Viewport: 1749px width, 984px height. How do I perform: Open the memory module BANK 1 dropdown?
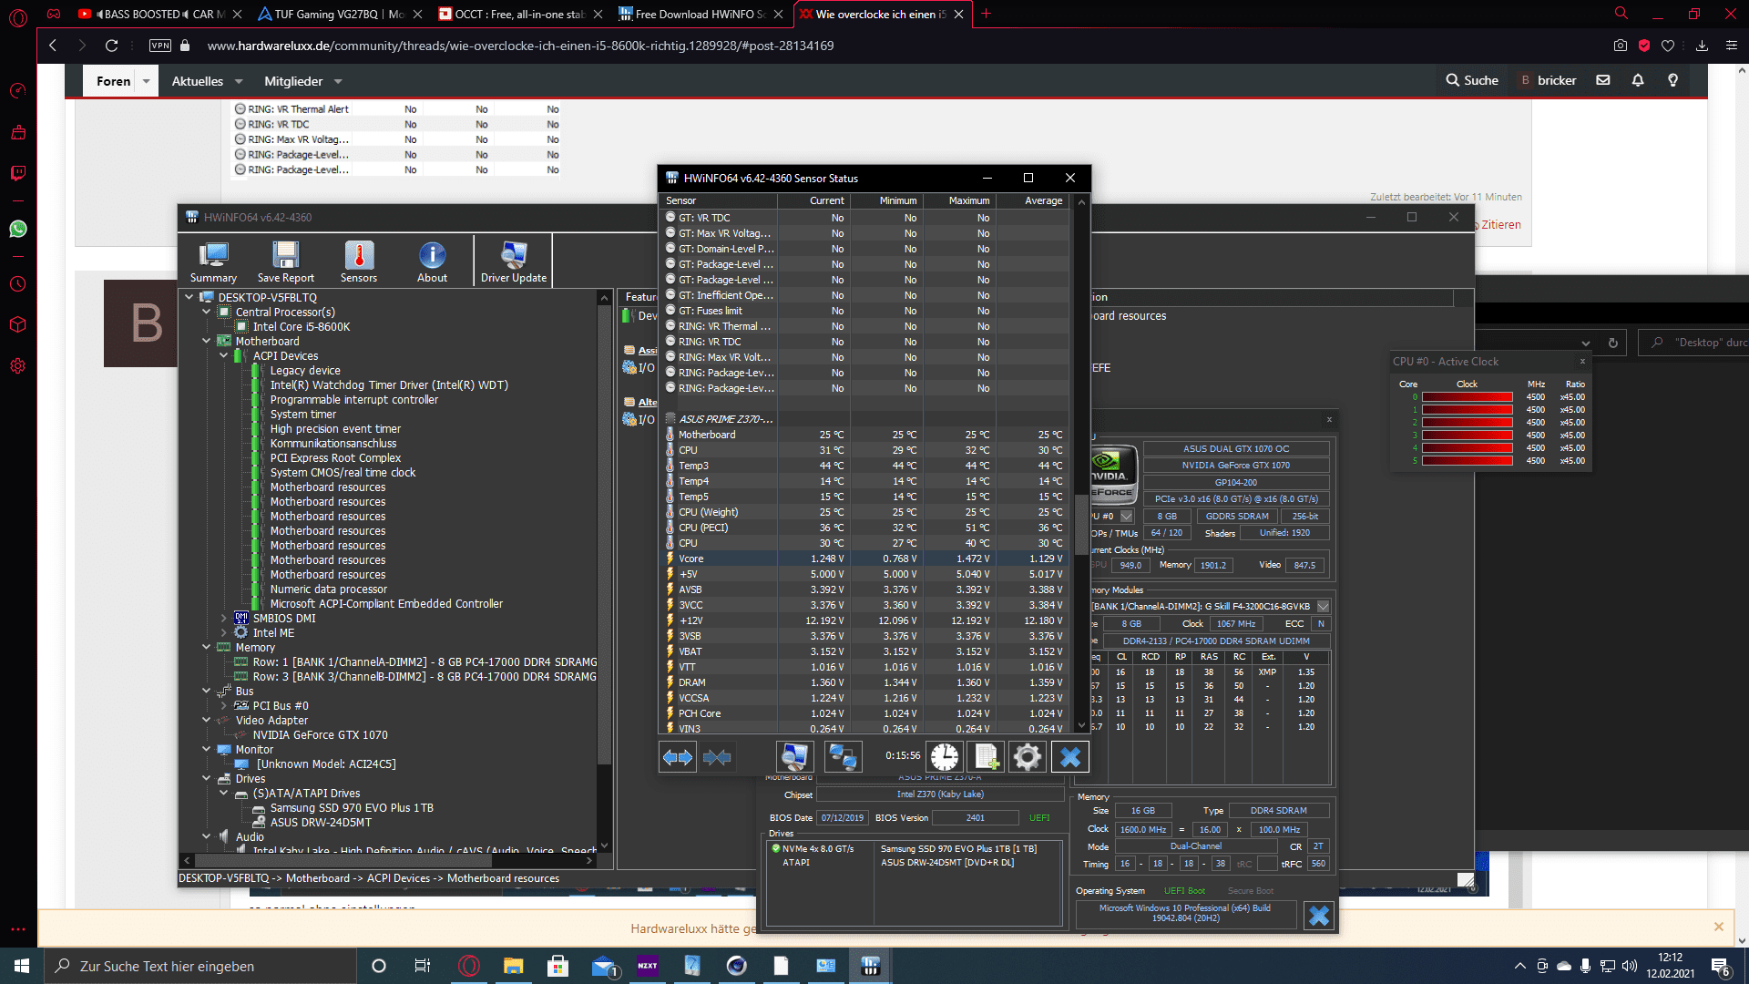[1323, 606]
